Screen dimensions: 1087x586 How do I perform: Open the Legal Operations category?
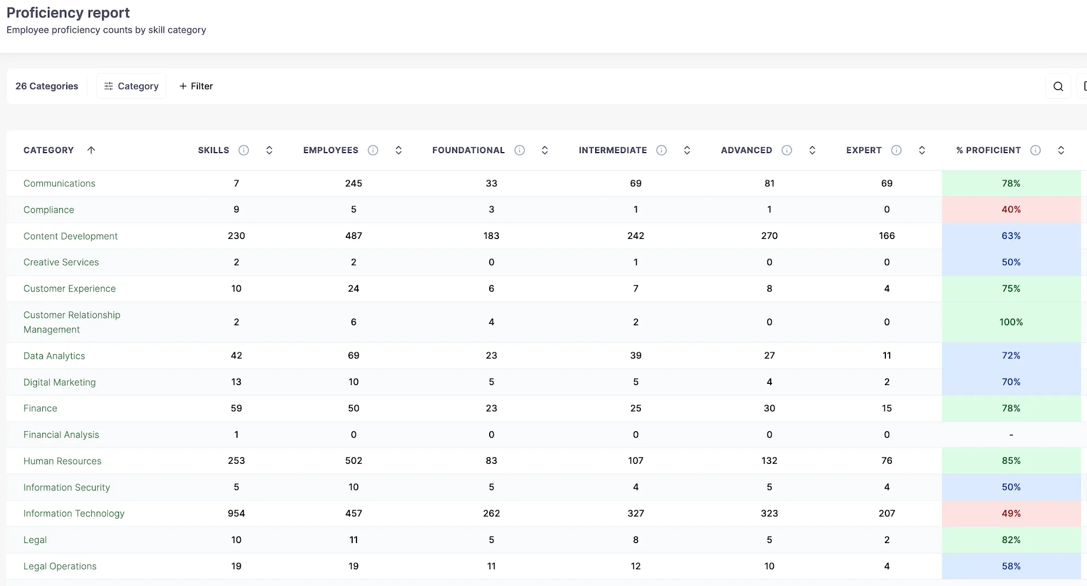click(60, 566)
